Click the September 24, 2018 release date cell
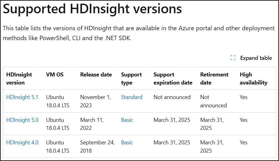This screenshot has height=161, width=279. point(98,147)
